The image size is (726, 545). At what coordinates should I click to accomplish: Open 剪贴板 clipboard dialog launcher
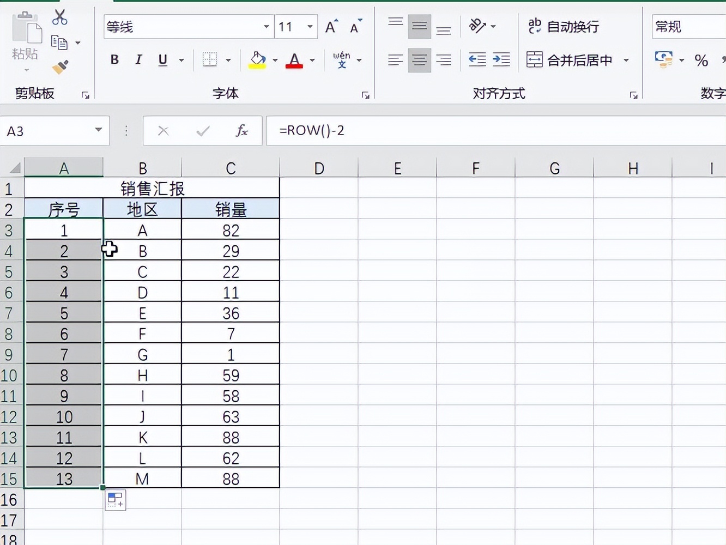86,95
